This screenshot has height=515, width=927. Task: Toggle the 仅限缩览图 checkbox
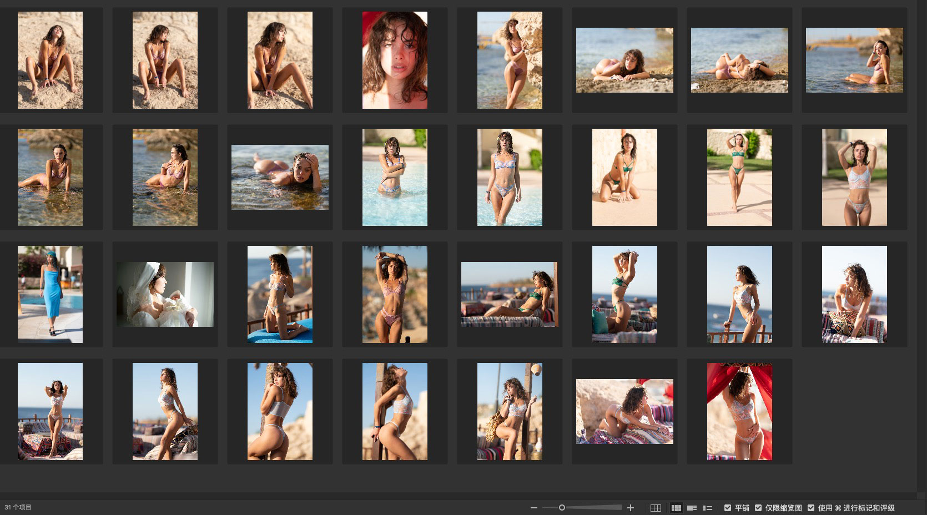click(758, 508)
